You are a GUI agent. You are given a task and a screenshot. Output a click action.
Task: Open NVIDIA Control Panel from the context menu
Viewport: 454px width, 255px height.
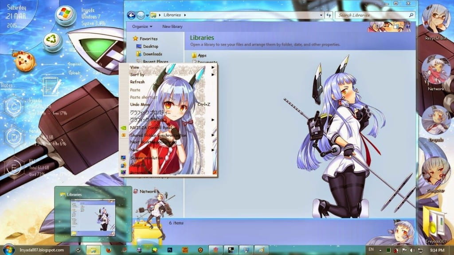[x=151, y=127]
